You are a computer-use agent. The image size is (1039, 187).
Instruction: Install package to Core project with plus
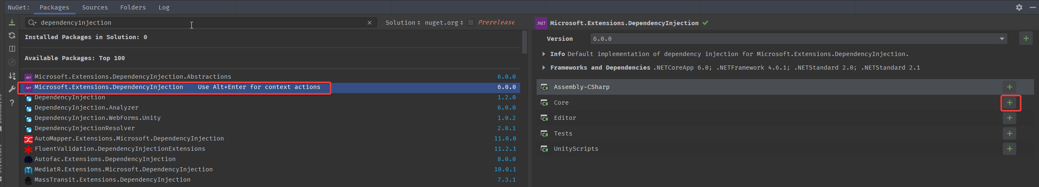(1009, 103)
